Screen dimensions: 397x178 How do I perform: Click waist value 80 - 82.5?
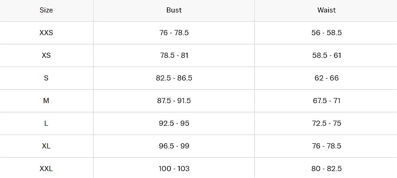[327, 169]
